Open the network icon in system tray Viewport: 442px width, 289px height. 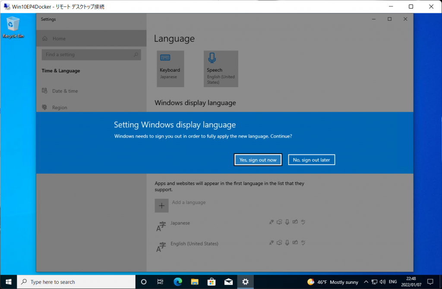[374, 282]
